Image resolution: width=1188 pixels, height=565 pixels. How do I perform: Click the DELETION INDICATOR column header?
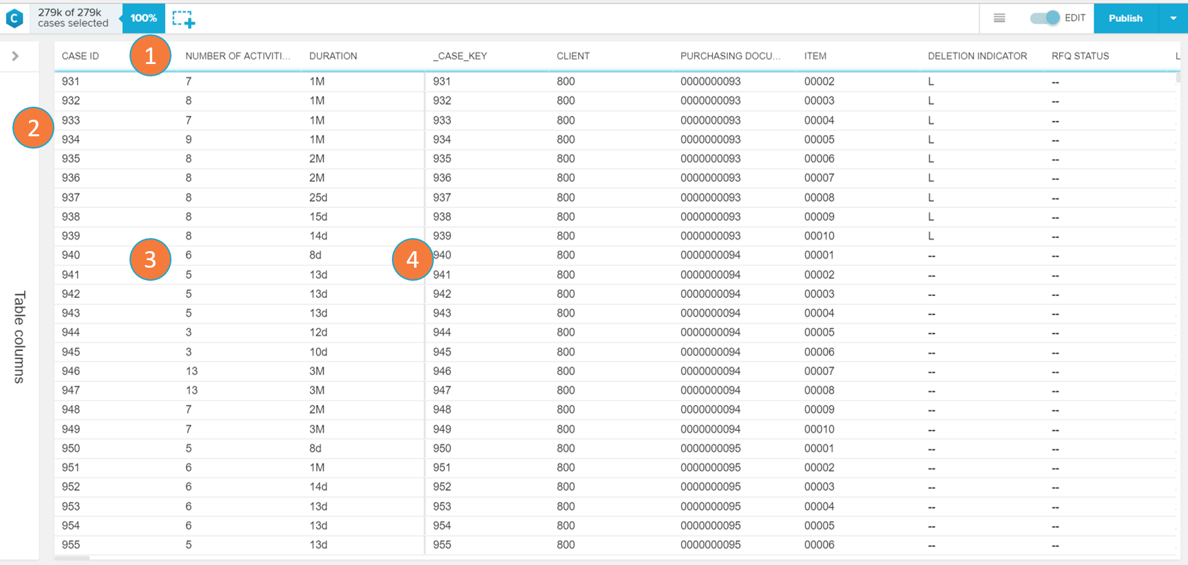977,56
